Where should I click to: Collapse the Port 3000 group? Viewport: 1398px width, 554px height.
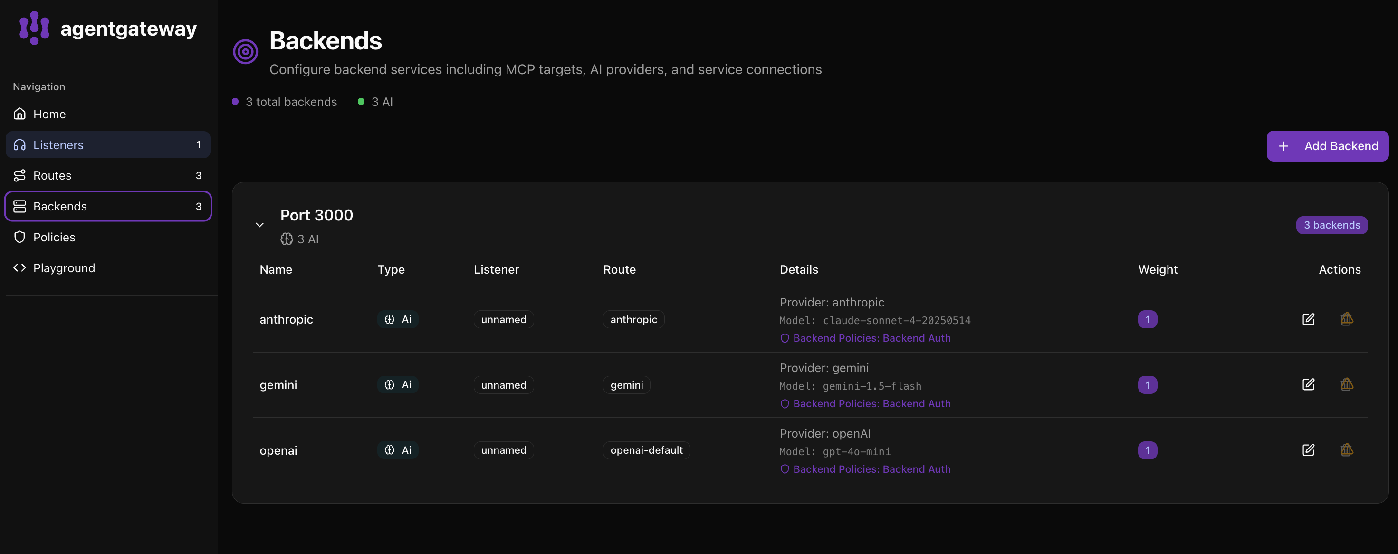pos(259,225)
